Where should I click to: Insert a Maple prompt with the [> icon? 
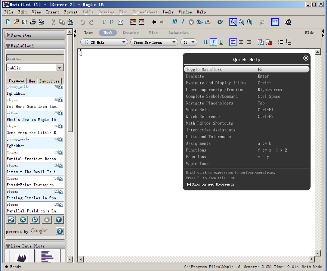112,22
